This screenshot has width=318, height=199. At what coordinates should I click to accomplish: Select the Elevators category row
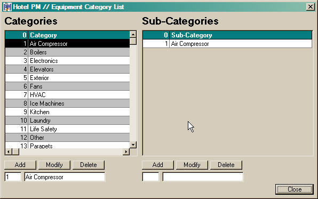pos(67,69)
